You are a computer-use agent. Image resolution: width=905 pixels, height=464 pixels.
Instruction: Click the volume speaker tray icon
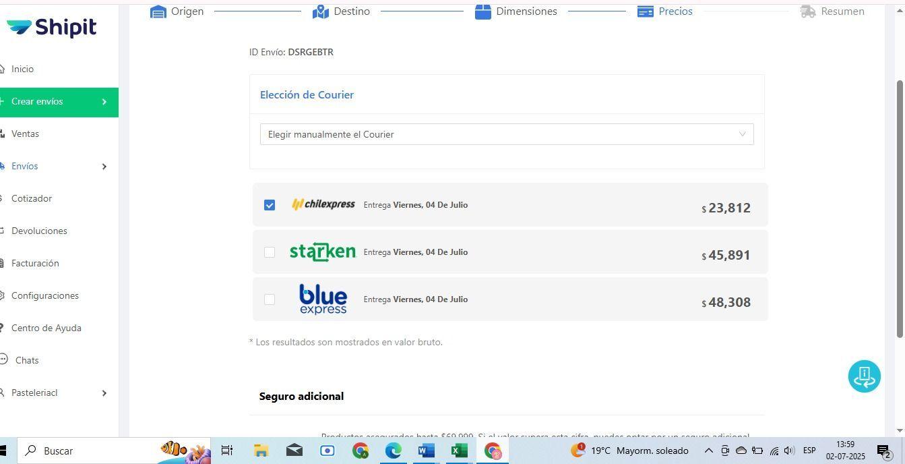(x=789, y=451)
